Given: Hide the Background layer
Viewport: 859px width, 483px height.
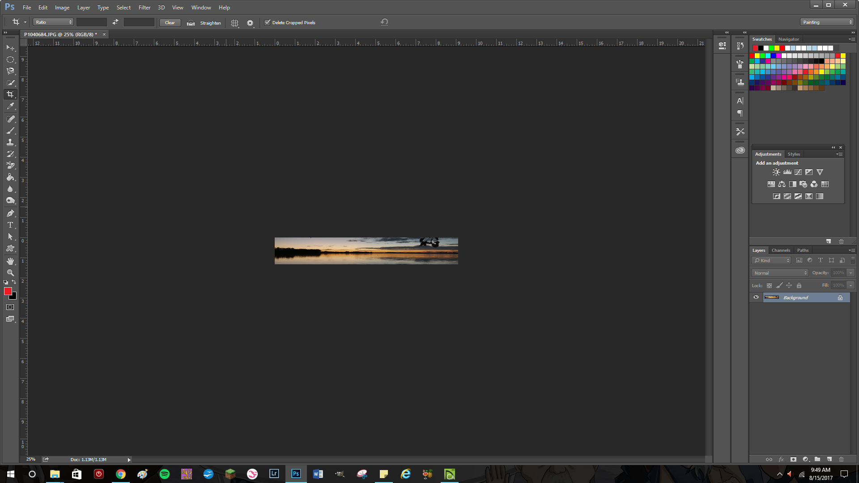Looking at the screenshot, I should (x=756, y=297).
